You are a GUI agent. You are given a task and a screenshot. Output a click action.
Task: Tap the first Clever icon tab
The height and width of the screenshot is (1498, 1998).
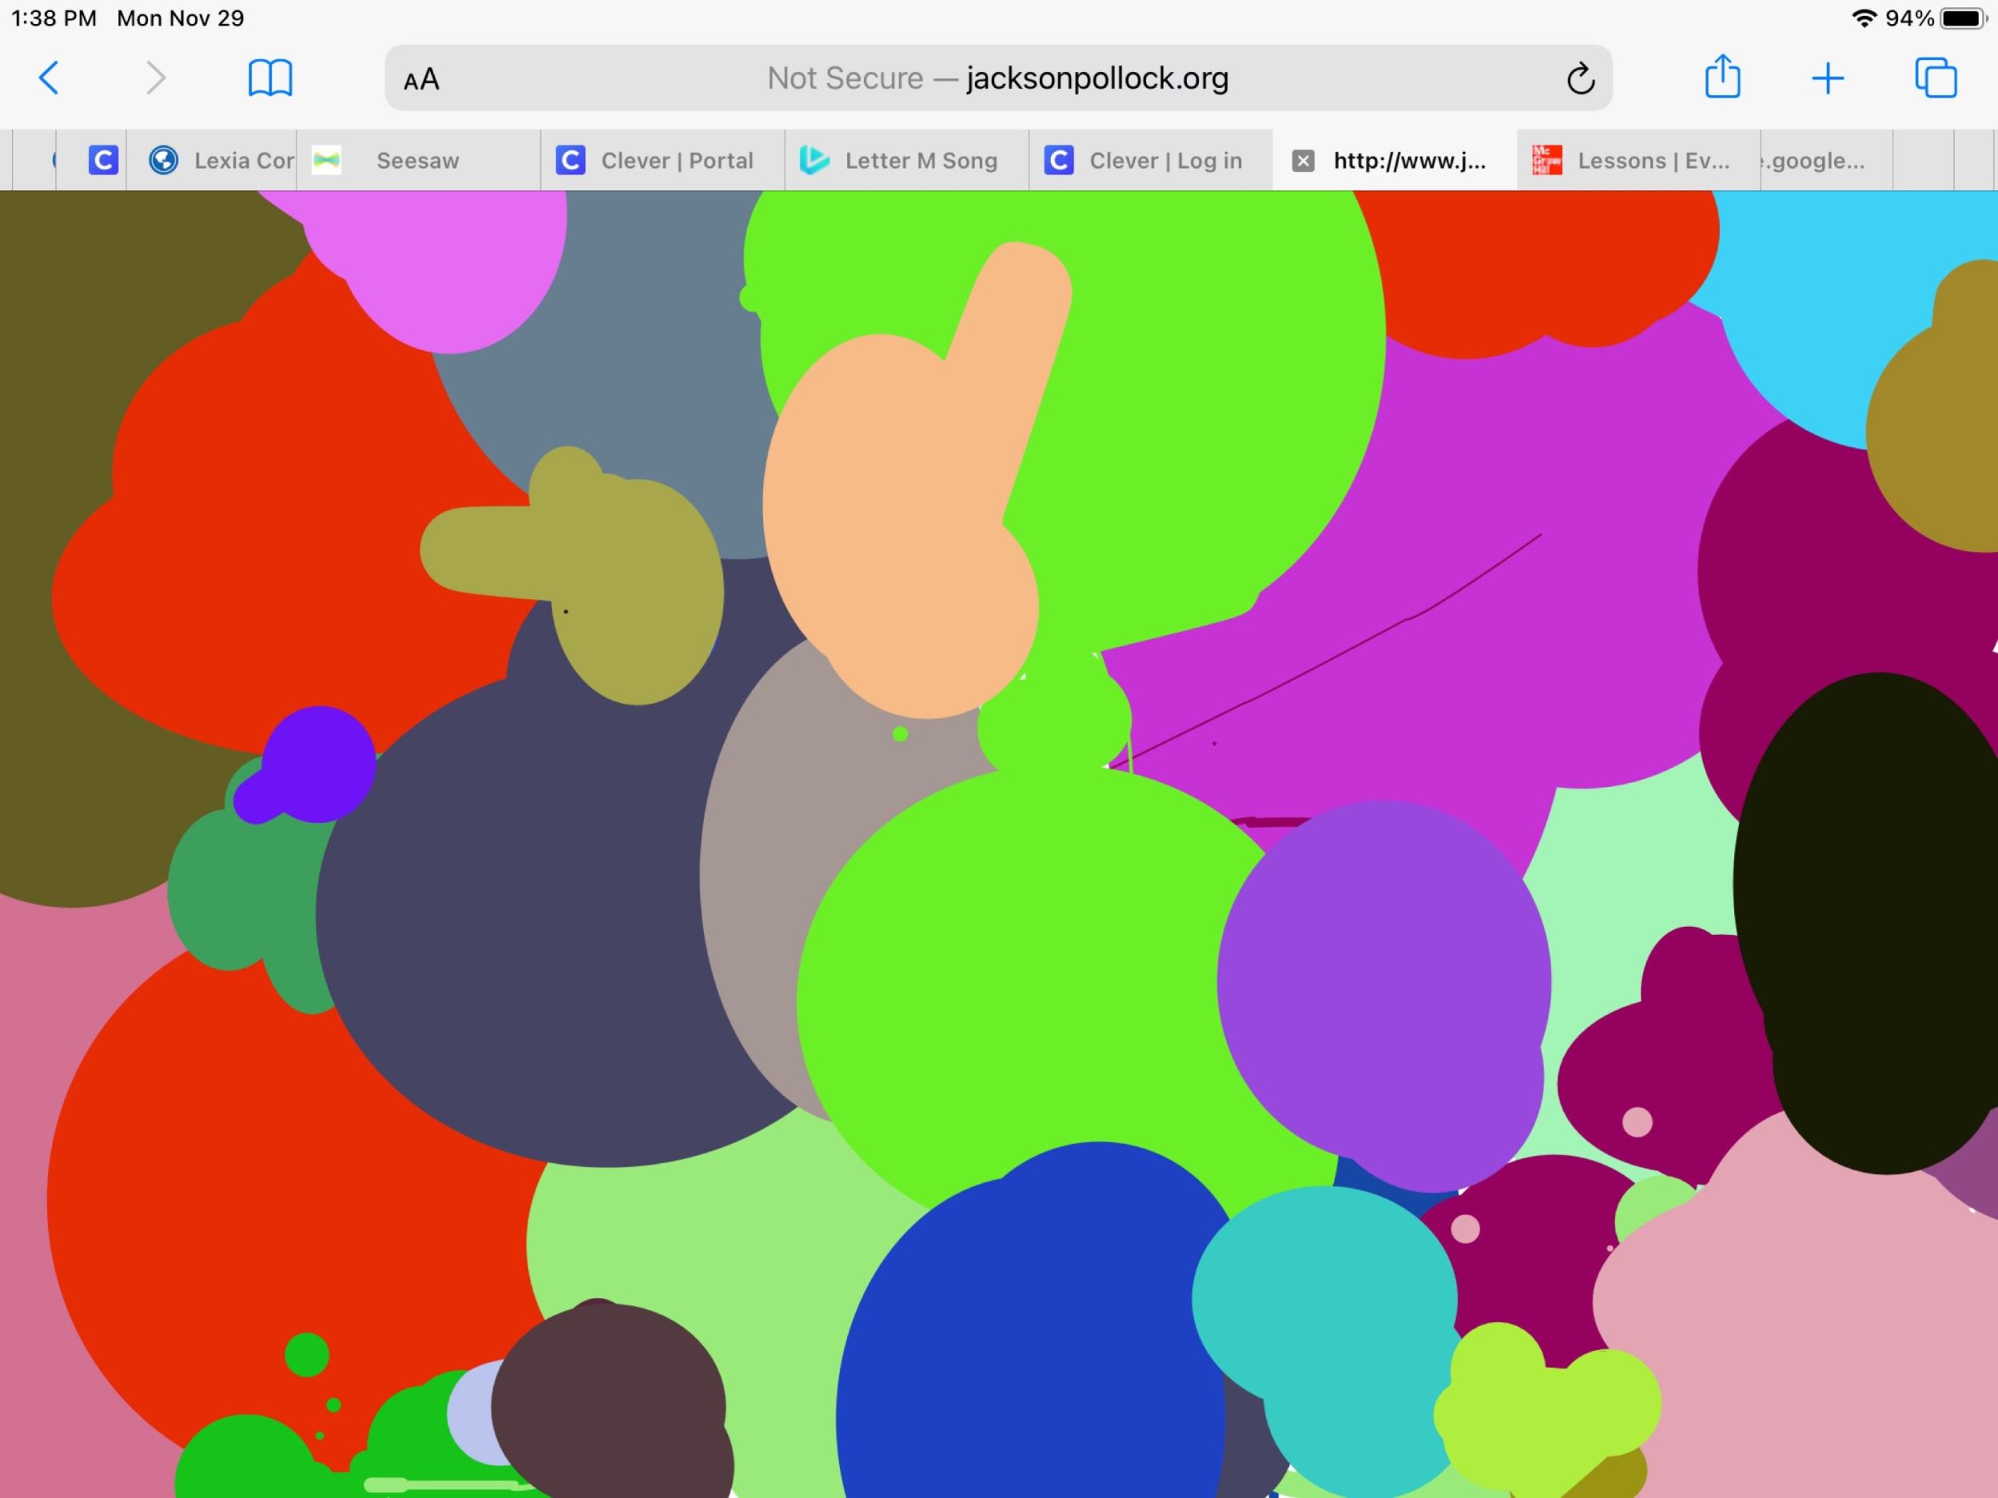click(x=103, y=161)
